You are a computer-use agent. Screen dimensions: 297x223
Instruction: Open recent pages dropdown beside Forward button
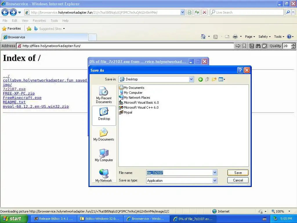19,12
